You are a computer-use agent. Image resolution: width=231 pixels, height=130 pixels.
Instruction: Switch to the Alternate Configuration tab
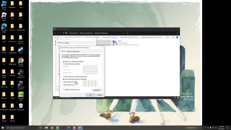pyautogui.click(x=73, y=52)
